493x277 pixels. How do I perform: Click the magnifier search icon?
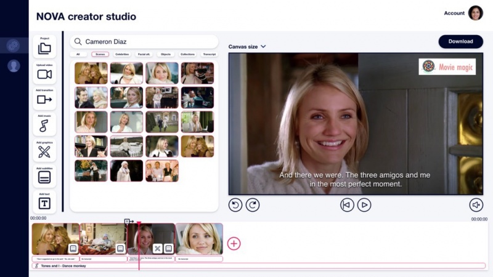click(x=78, y=41)
